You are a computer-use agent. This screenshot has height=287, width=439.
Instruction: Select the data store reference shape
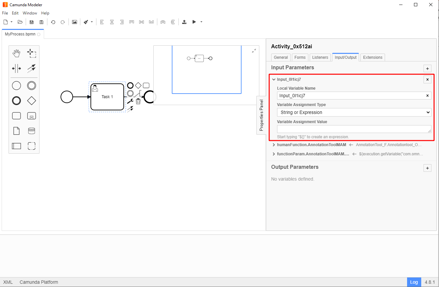pos(32,131)
